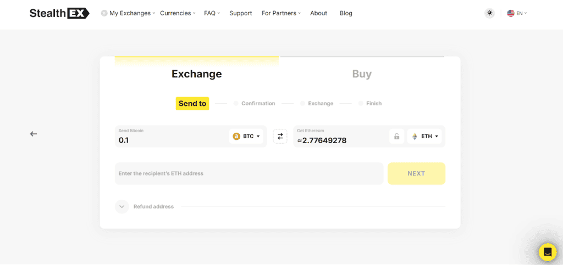The width and height of the screenshot is (563, 265).
Task: Switch to the Exchange tab
Action: (x=196, y=74)
